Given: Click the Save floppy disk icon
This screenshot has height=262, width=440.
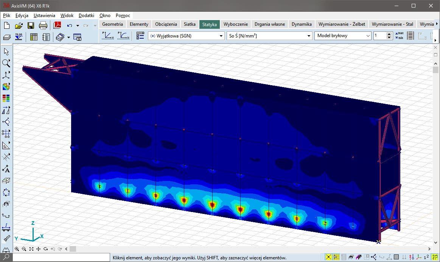Looking at the screenshot, I should [31, 26].
